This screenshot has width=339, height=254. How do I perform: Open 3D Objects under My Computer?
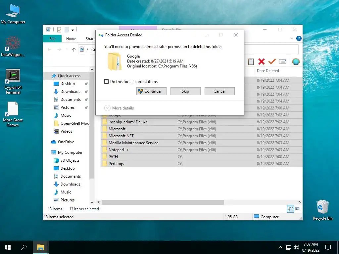pyautogui.click(x=70, y=160)
